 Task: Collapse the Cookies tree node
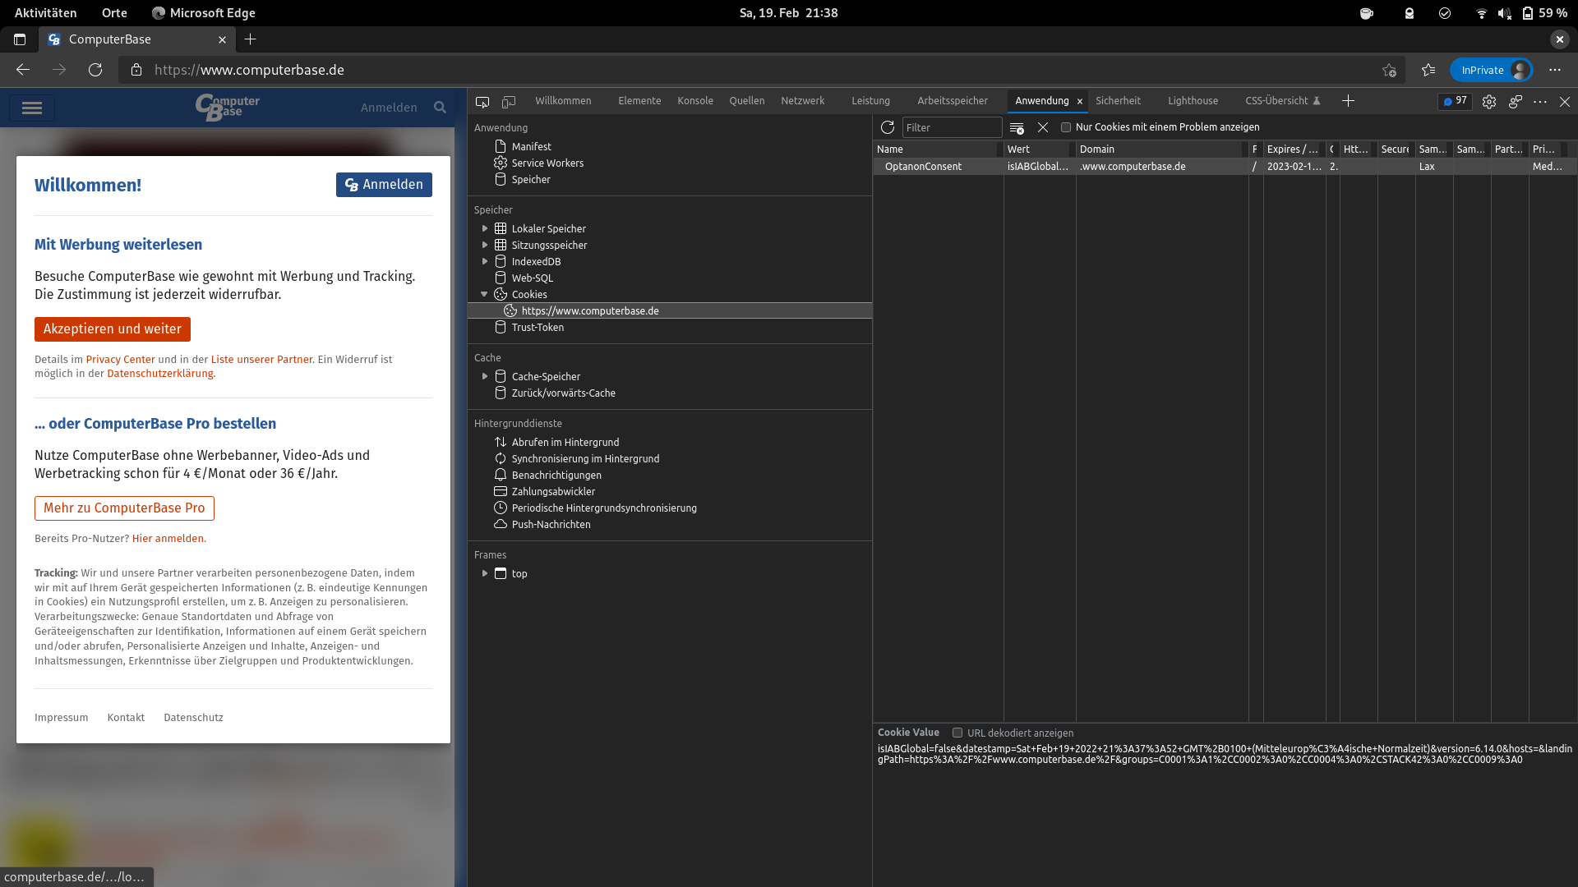pyautogui.click(x=484, y=294)
